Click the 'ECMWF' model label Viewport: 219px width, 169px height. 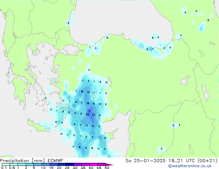[x=56, y=161]
